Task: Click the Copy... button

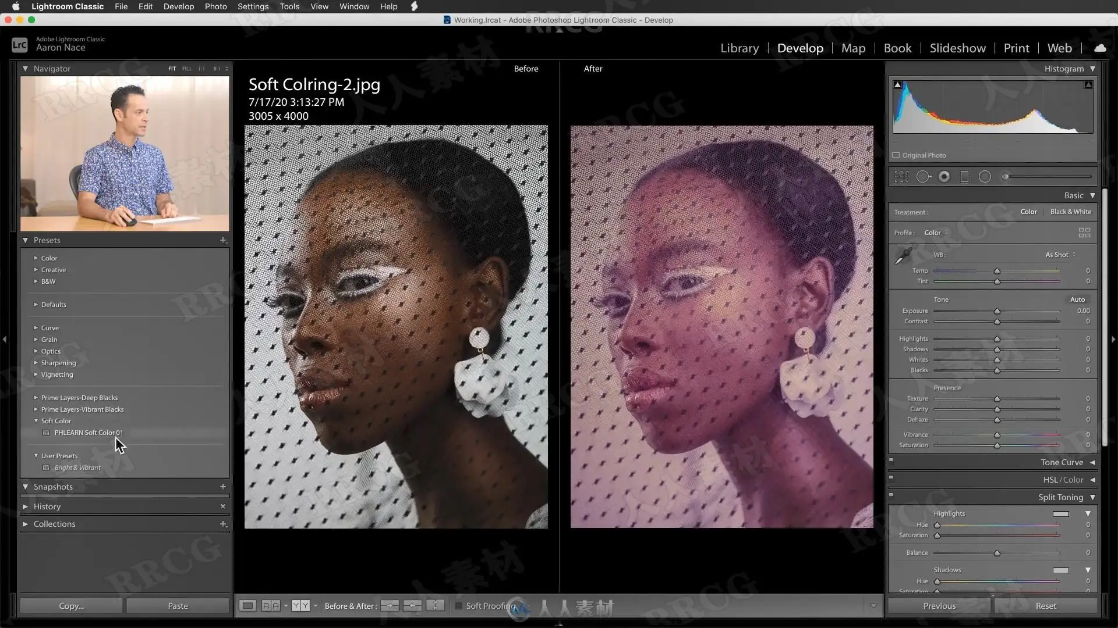Action: 71,606
